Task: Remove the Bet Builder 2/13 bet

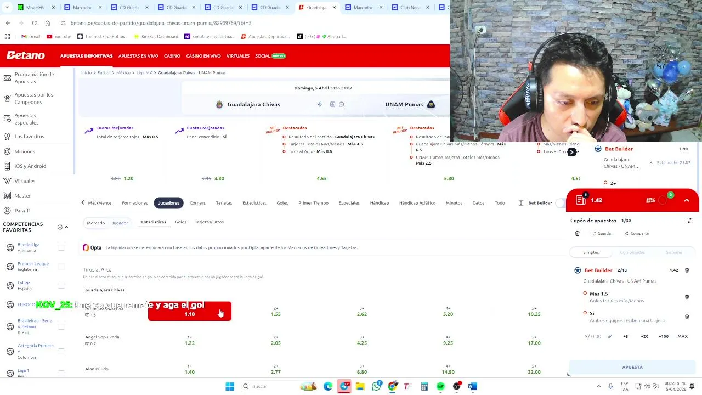Action: 687,270
